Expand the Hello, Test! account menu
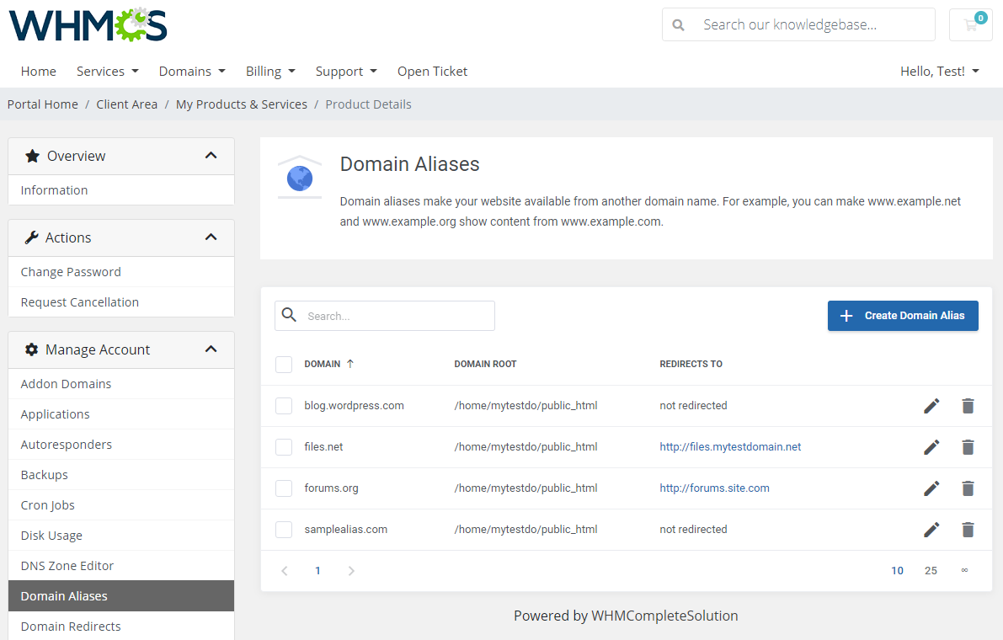This screenshot has height=640, width=1003. (939, 71)
